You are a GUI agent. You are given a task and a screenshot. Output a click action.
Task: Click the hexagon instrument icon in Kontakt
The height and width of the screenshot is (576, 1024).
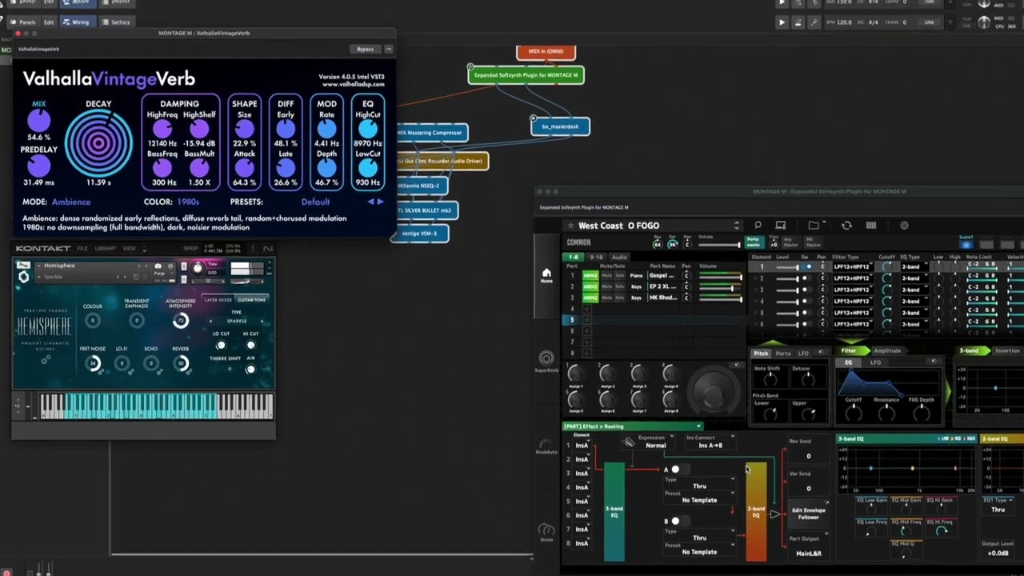click(23, 277)
